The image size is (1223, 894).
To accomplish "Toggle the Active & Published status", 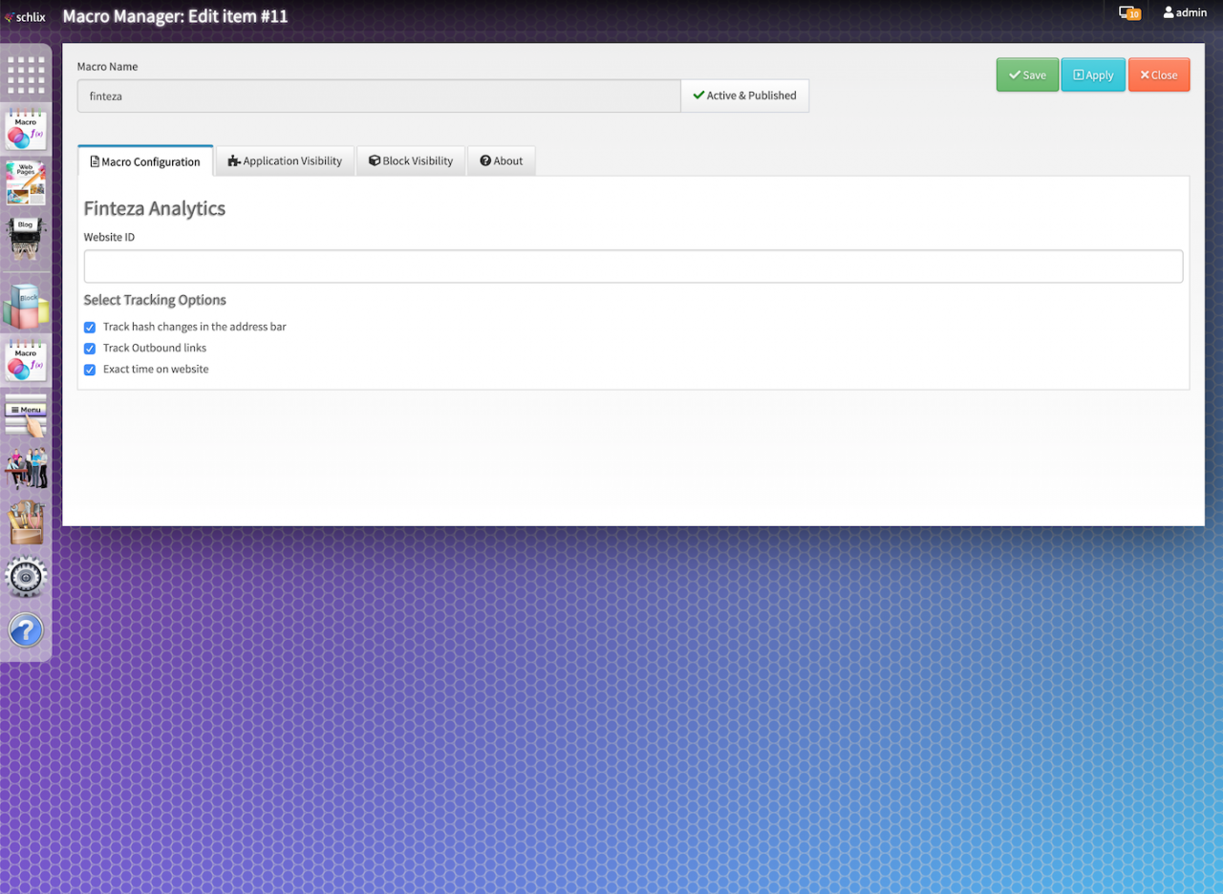I will pyautogui.click(x=744, y=96).
